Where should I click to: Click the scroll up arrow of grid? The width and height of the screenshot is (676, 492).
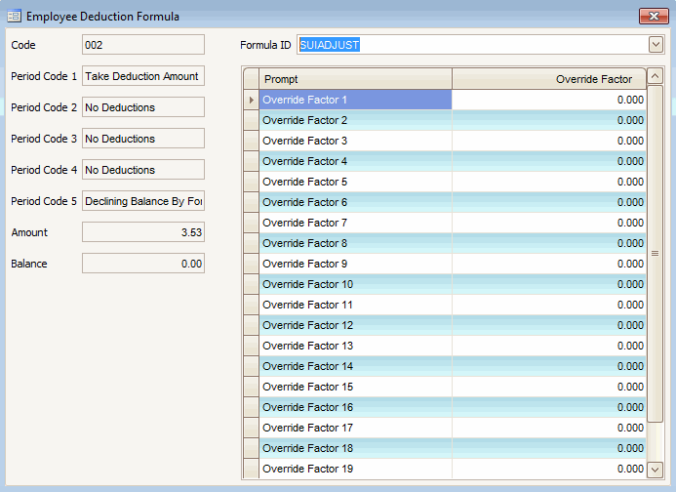[x=655, y=77]
